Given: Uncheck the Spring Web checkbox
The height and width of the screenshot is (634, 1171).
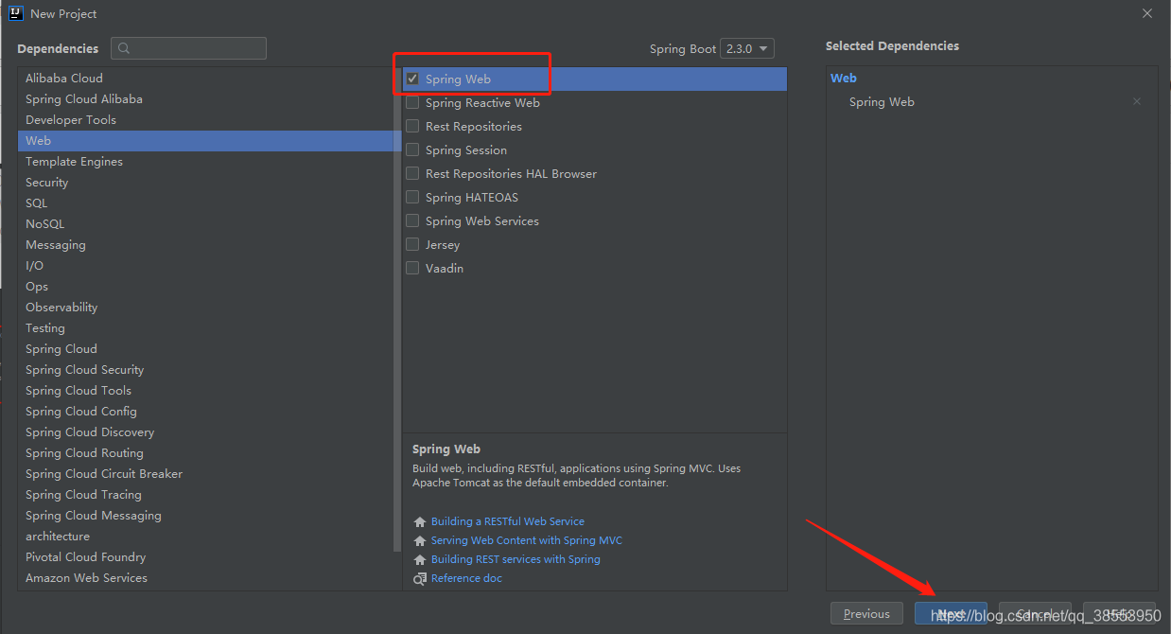Looking at the screenshot, I should 412,79.
